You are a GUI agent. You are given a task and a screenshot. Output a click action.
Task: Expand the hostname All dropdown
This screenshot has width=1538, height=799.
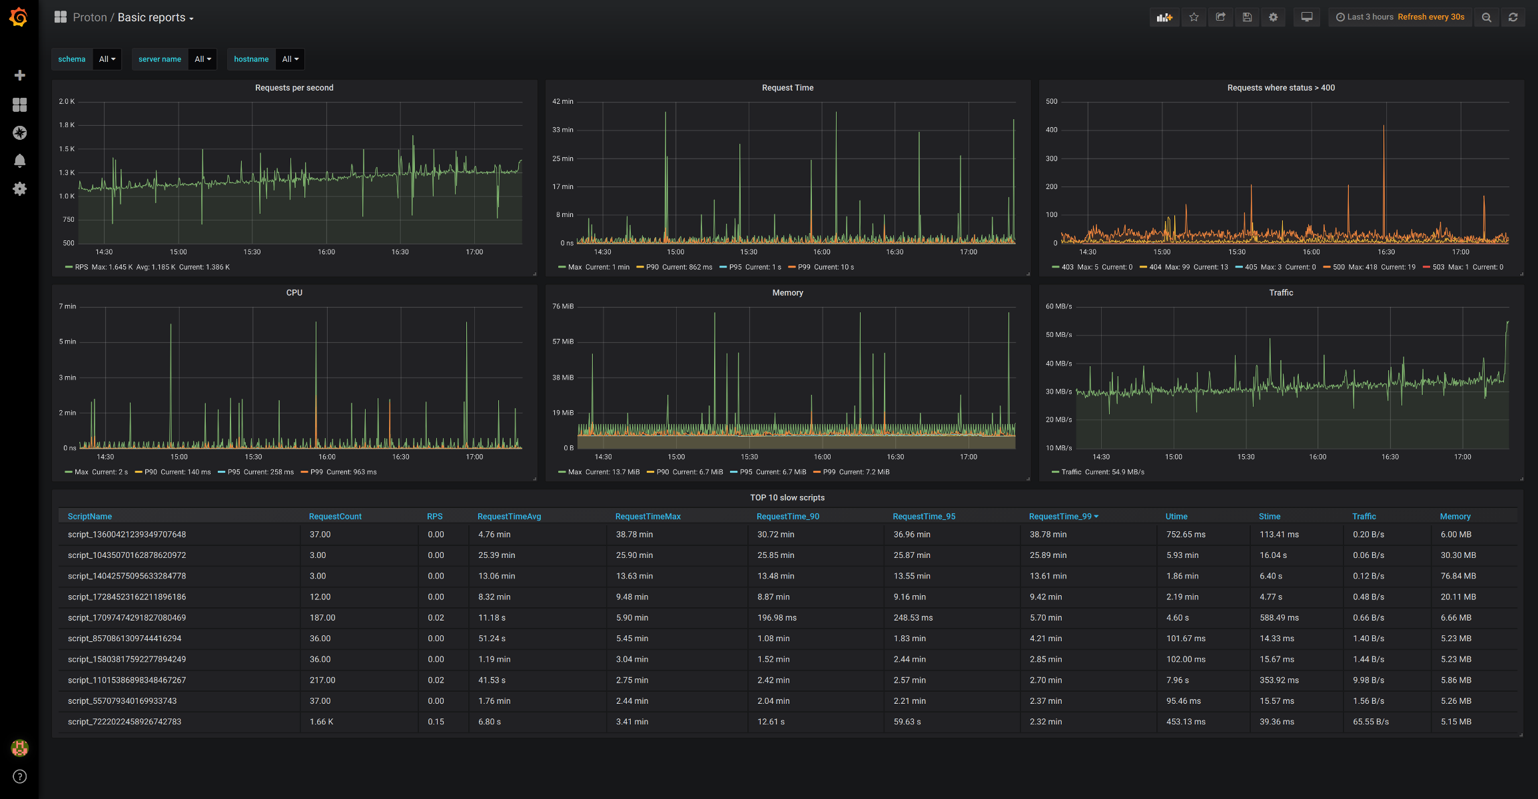click(290, 59)
